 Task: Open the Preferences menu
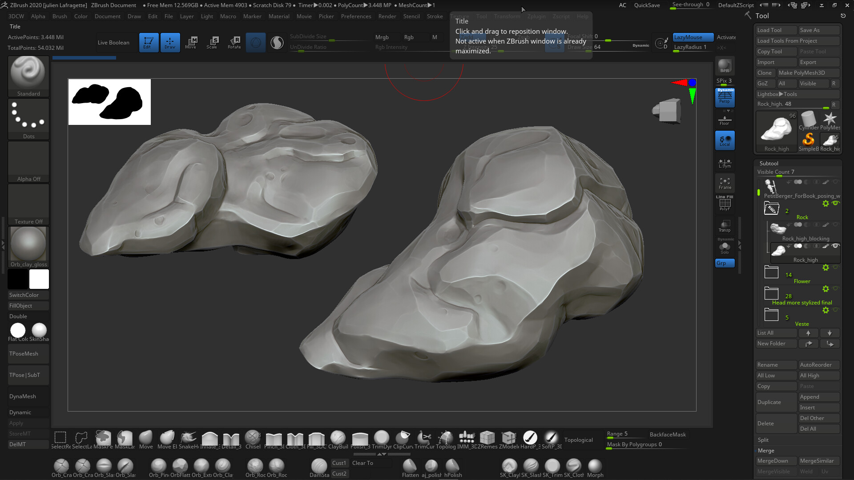click(x=356, y=16)
